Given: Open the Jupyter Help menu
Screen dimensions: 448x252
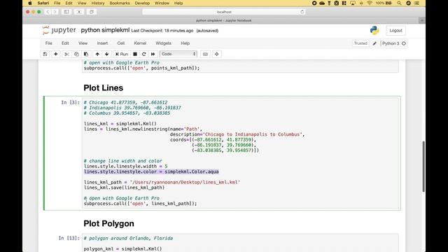Looking at the screenshot, I should [185, 43].
